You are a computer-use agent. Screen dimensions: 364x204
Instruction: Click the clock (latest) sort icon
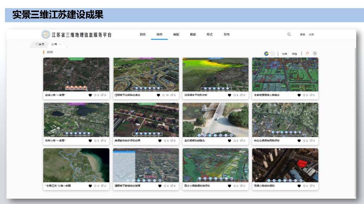click(x=315, y=54)
